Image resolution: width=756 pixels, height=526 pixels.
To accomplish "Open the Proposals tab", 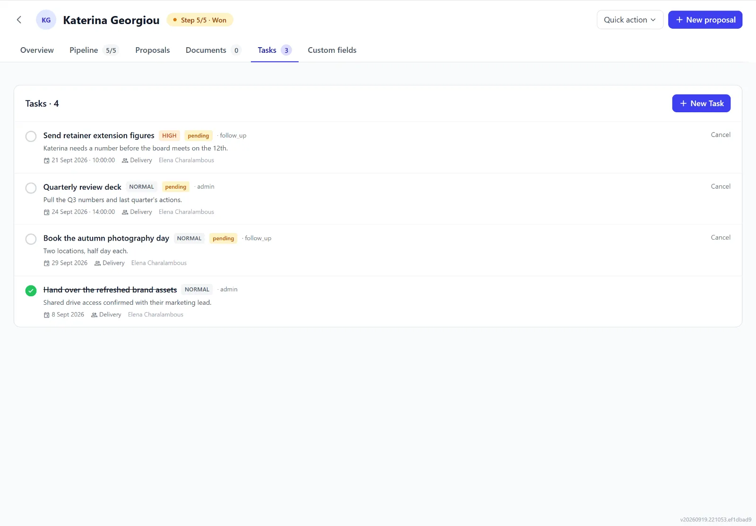I will coord(153,50).
